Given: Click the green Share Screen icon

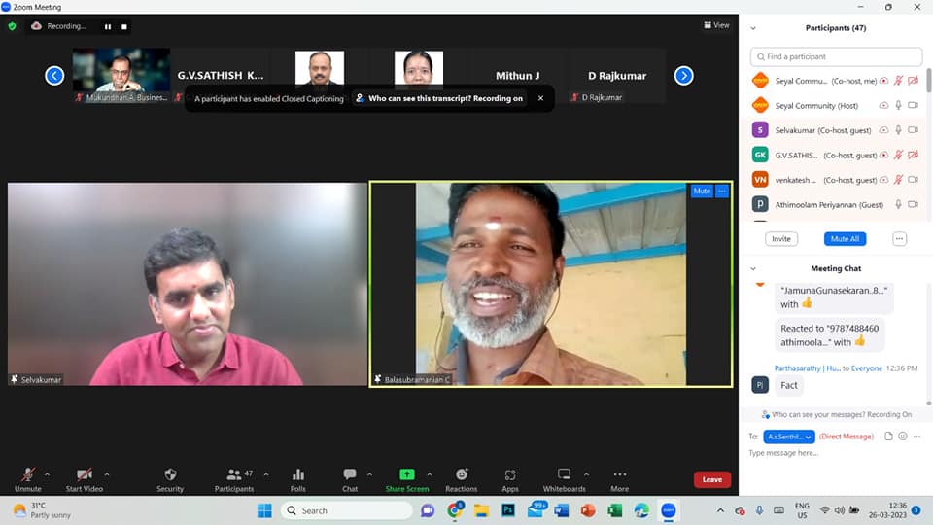Looking at the screenshot, I should pyautogui.click(x=406, y=474).
